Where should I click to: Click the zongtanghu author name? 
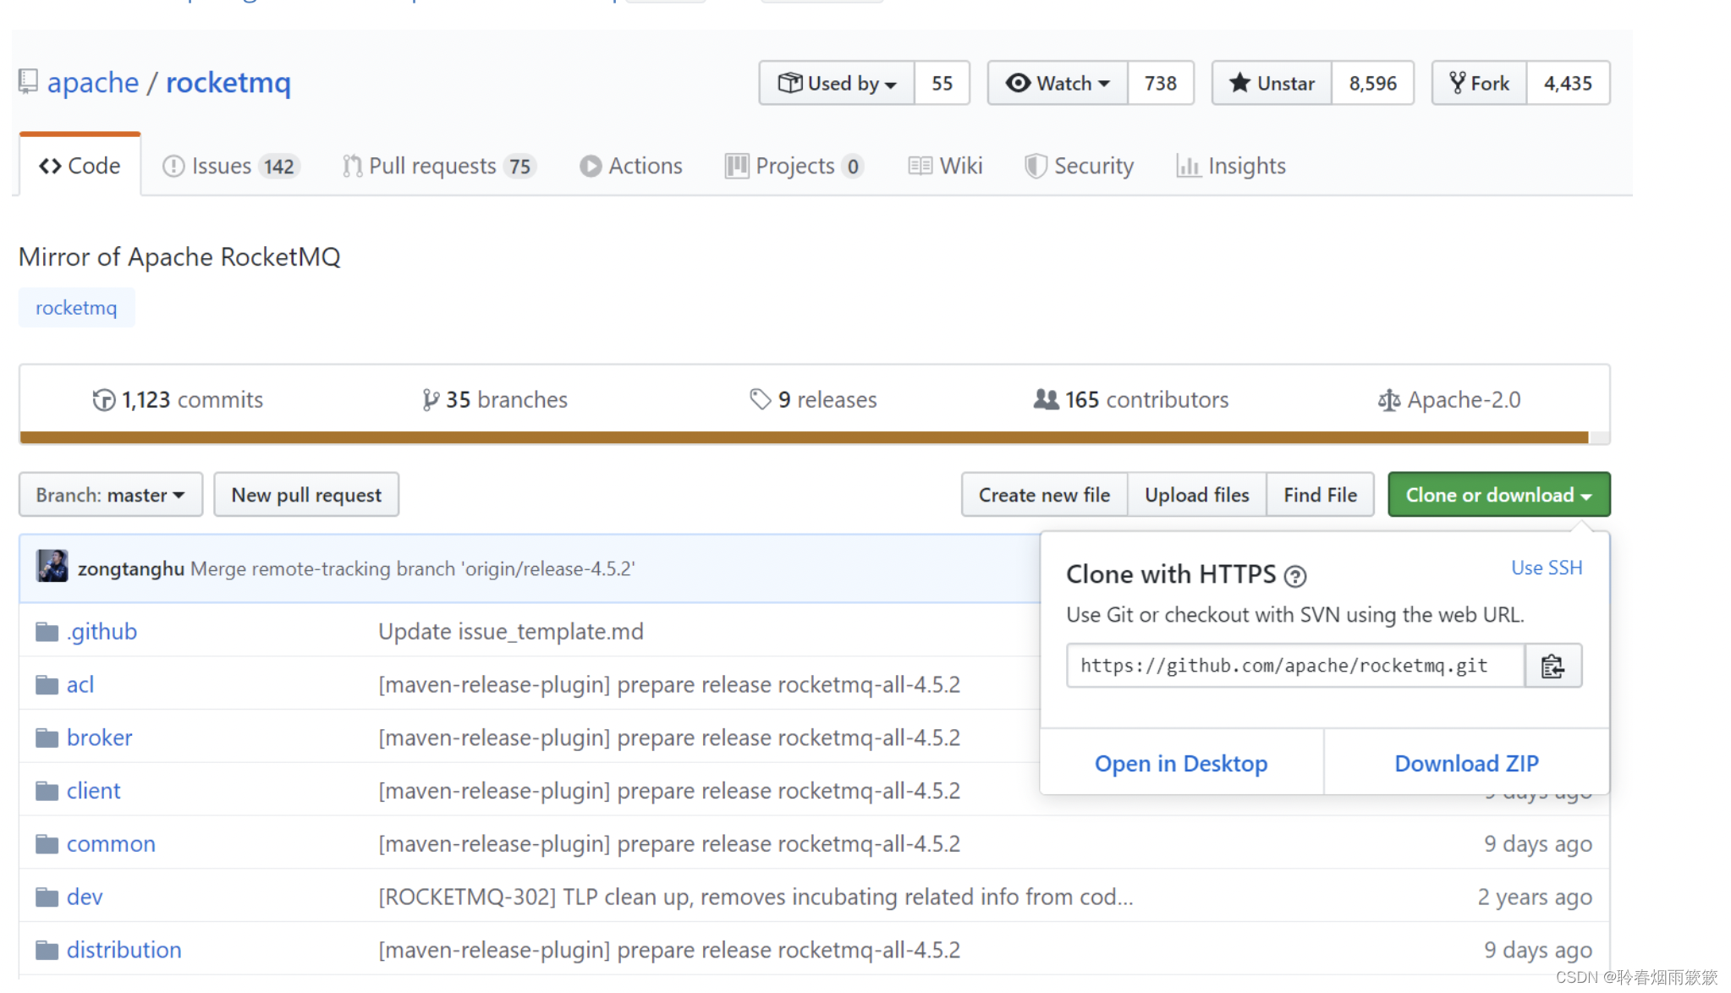[x=131, y=568]
